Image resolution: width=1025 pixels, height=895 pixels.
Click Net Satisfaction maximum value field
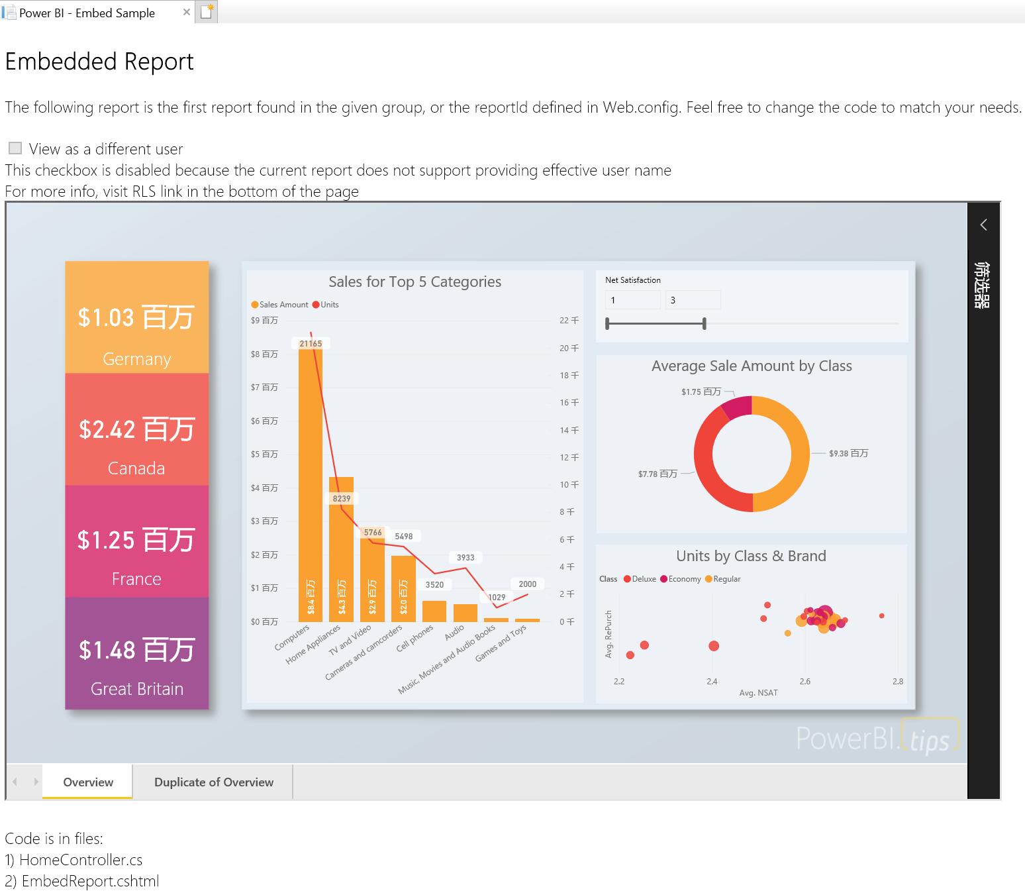pos(693,300)
